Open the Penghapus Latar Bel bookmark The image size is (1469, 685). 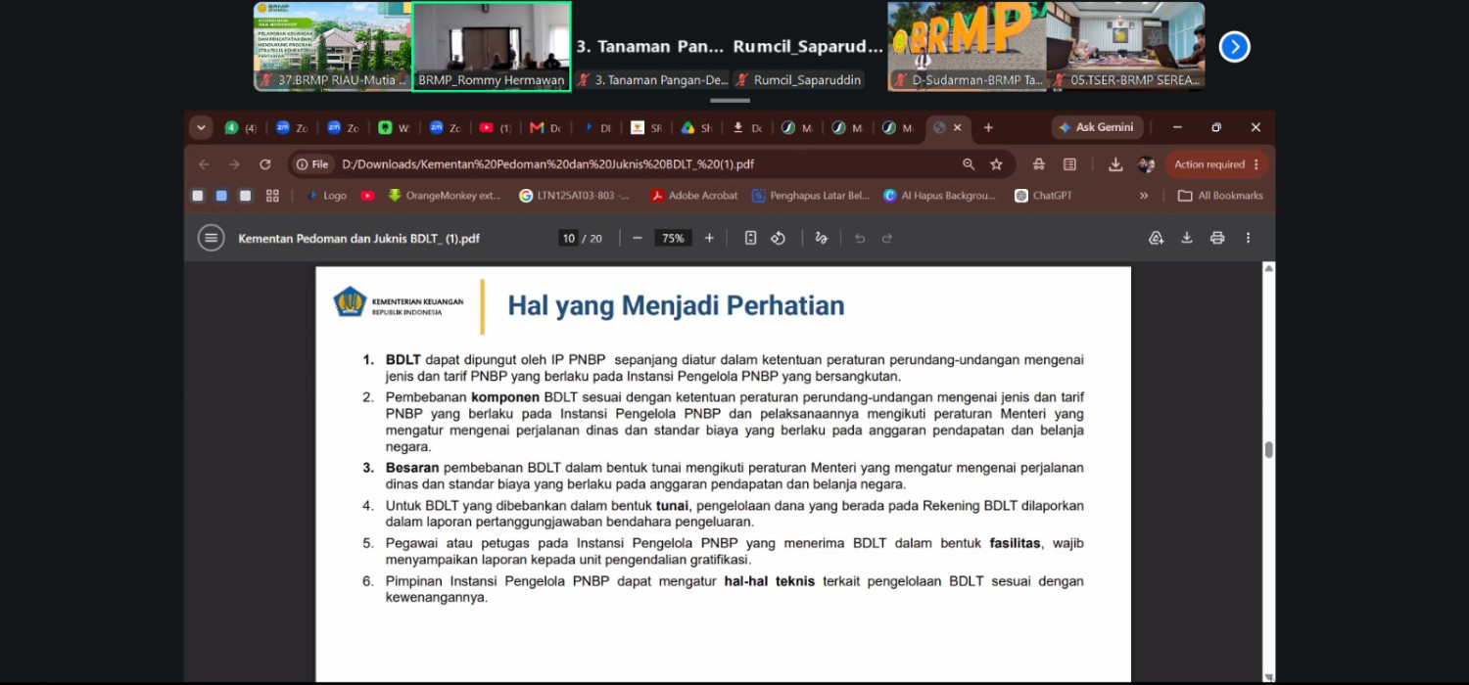811,196
